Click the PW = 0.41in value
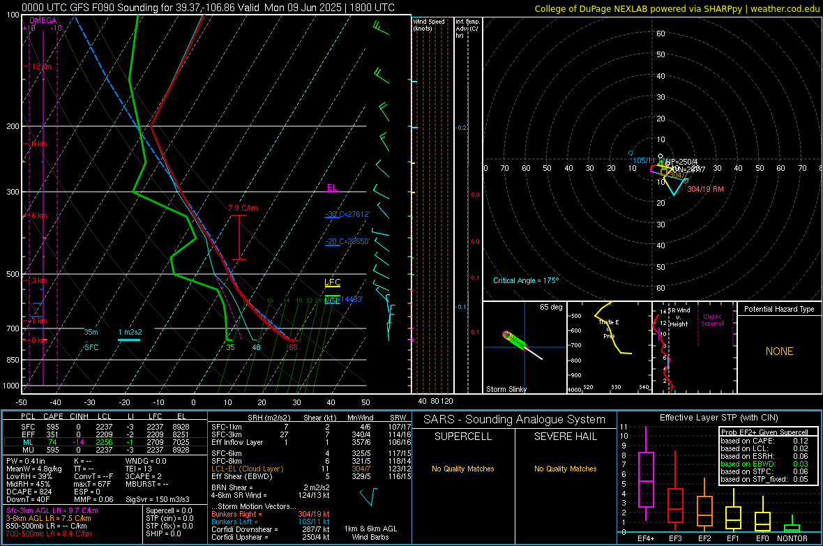 26,461
